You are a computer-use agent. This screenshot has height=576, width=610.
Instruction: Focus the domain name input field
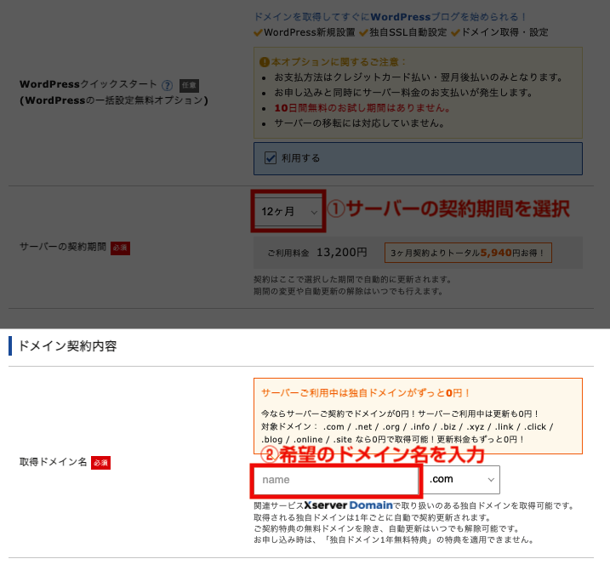point(335,480)
